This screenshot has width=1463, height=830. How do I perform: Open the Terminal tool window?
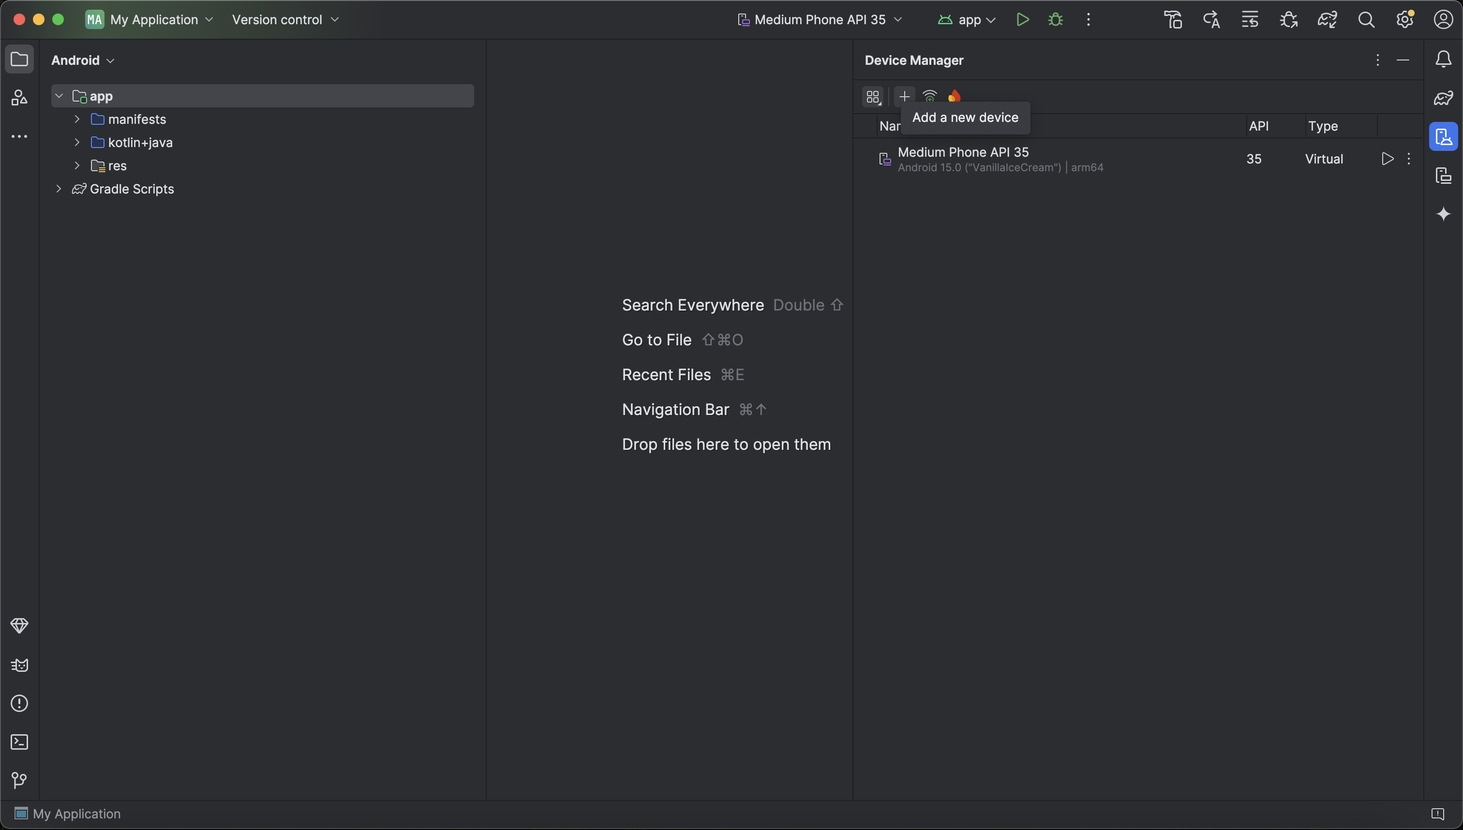[19, 741]
